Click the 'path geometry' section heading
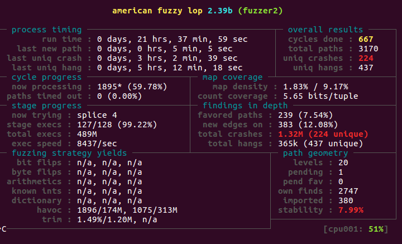This screenshot has width=402, height=244. click(x=315, y=153)
